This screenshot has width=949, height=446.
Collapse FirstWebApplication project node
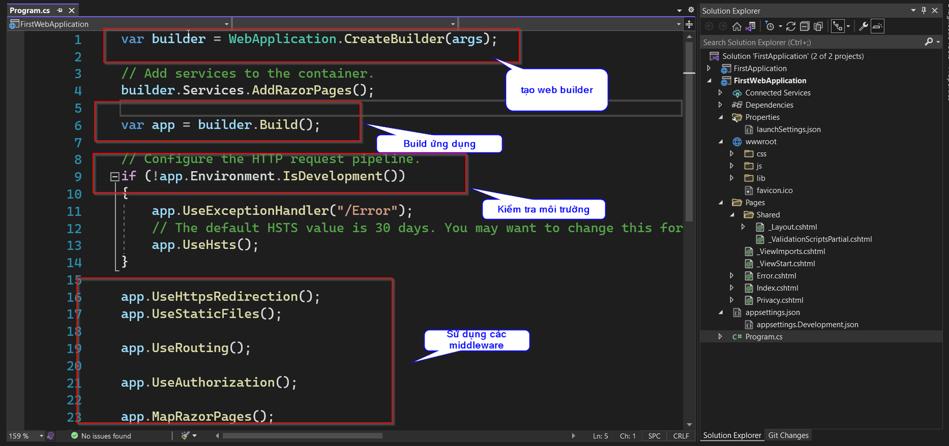click(709, 80)
